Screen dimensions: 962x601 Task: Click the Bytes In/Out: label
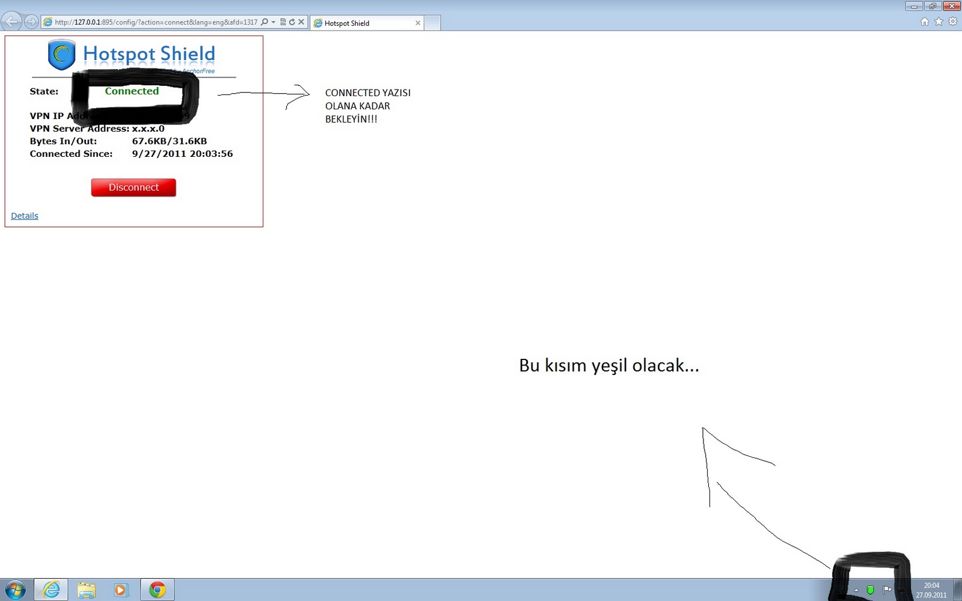click(x=63, y=141)
